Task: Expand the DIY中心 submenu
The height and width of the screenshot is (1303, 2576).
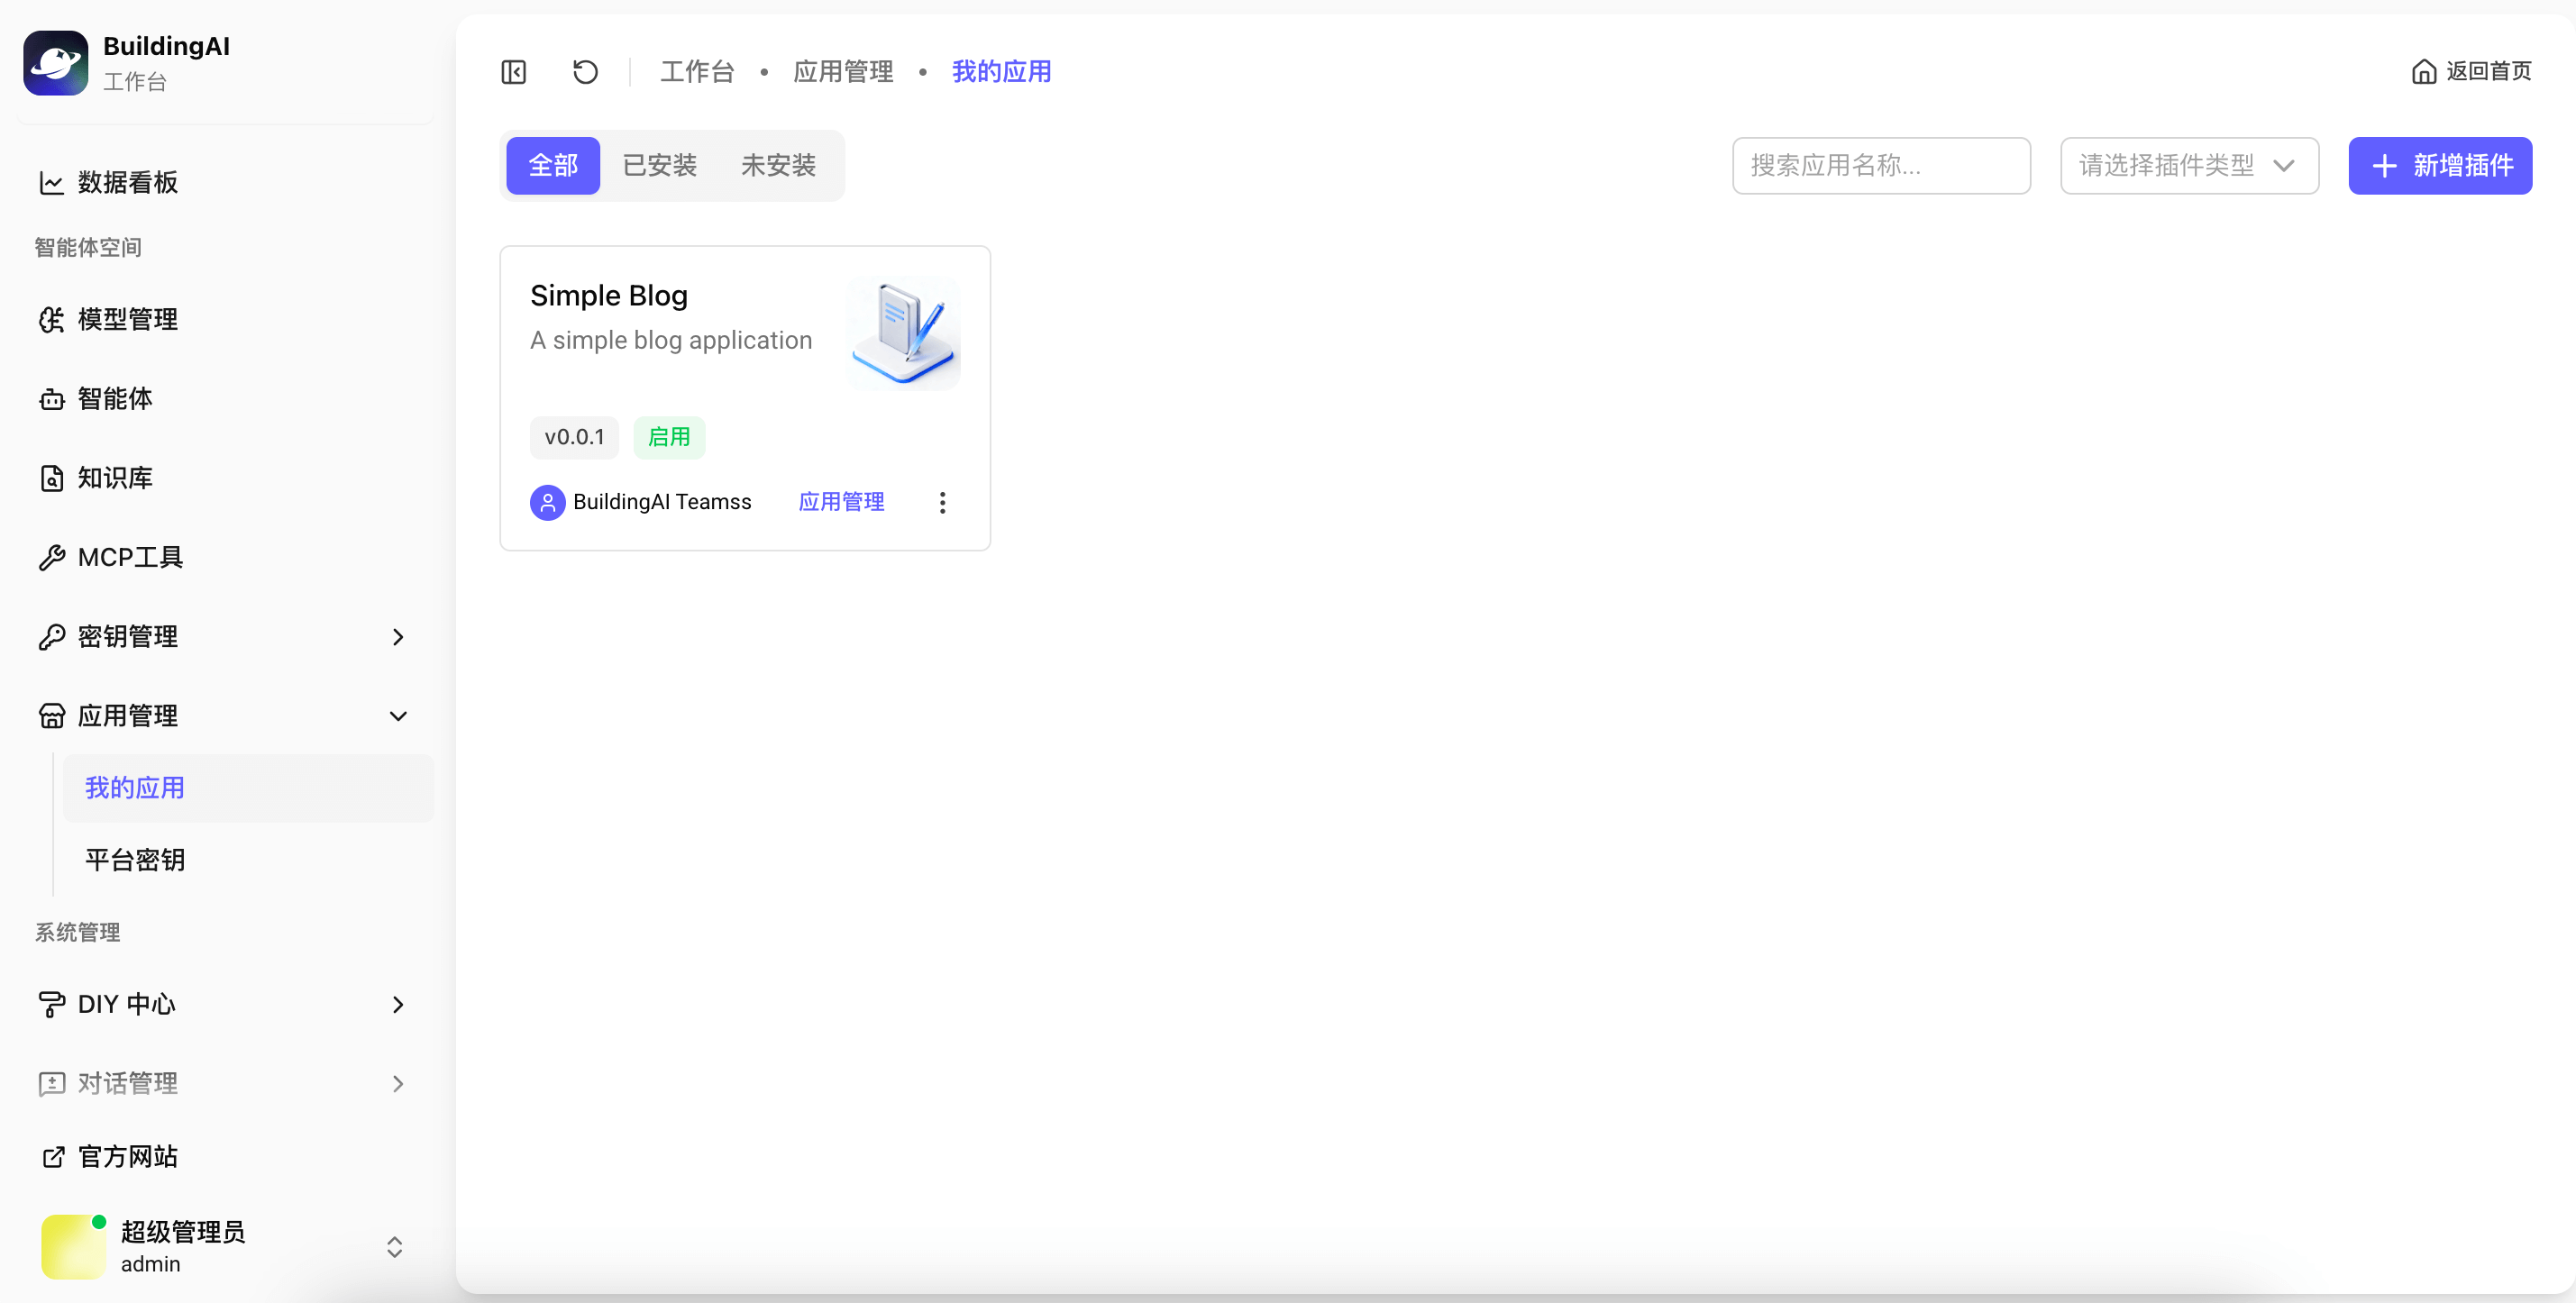Action: tap(398, 1004)
